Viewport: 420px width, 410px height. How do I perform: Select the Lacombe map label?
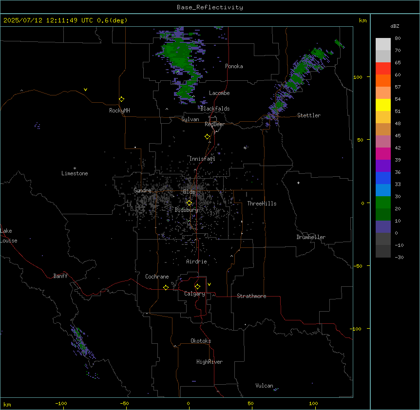tap(219, 93)
